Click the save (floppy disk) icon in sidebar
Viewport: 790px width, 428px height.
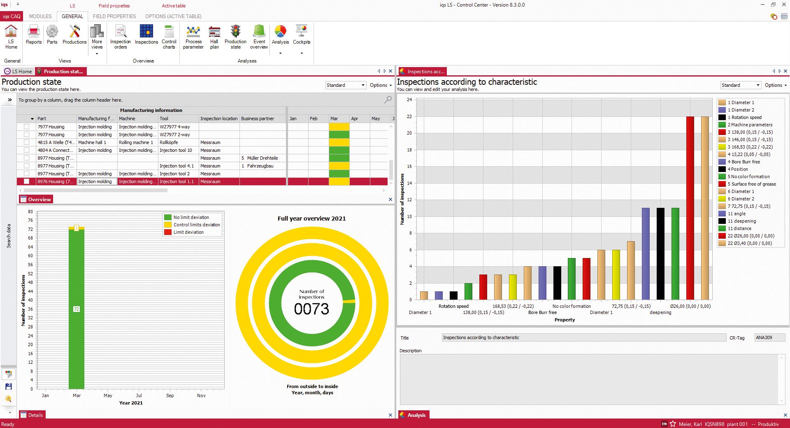click(8, 386)
